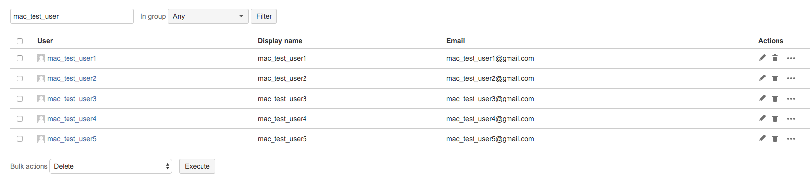Screen dimensions: 812x179
Task: Open the mac_test_user3 user link
Action: [x=72, y=99]
